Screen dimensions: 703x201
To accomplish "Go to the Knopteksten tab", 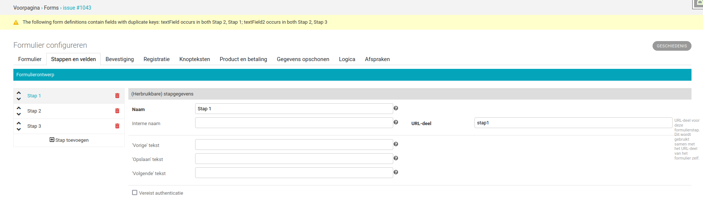I will [x=195, y=59].
